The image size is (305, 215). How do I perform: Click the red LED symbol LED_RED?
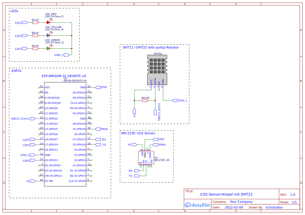(48, 23)
